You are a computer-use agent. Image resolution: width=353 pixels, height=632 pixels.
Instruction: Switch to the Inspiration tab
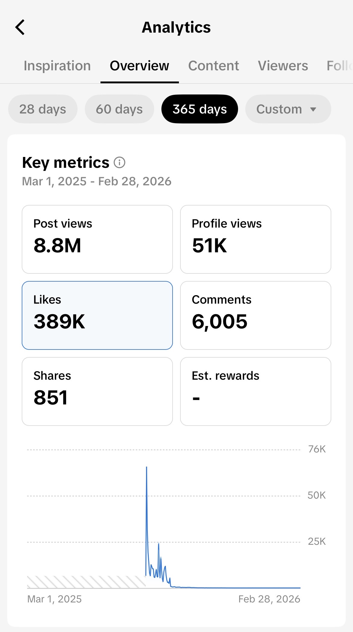(x=57, y=66)
